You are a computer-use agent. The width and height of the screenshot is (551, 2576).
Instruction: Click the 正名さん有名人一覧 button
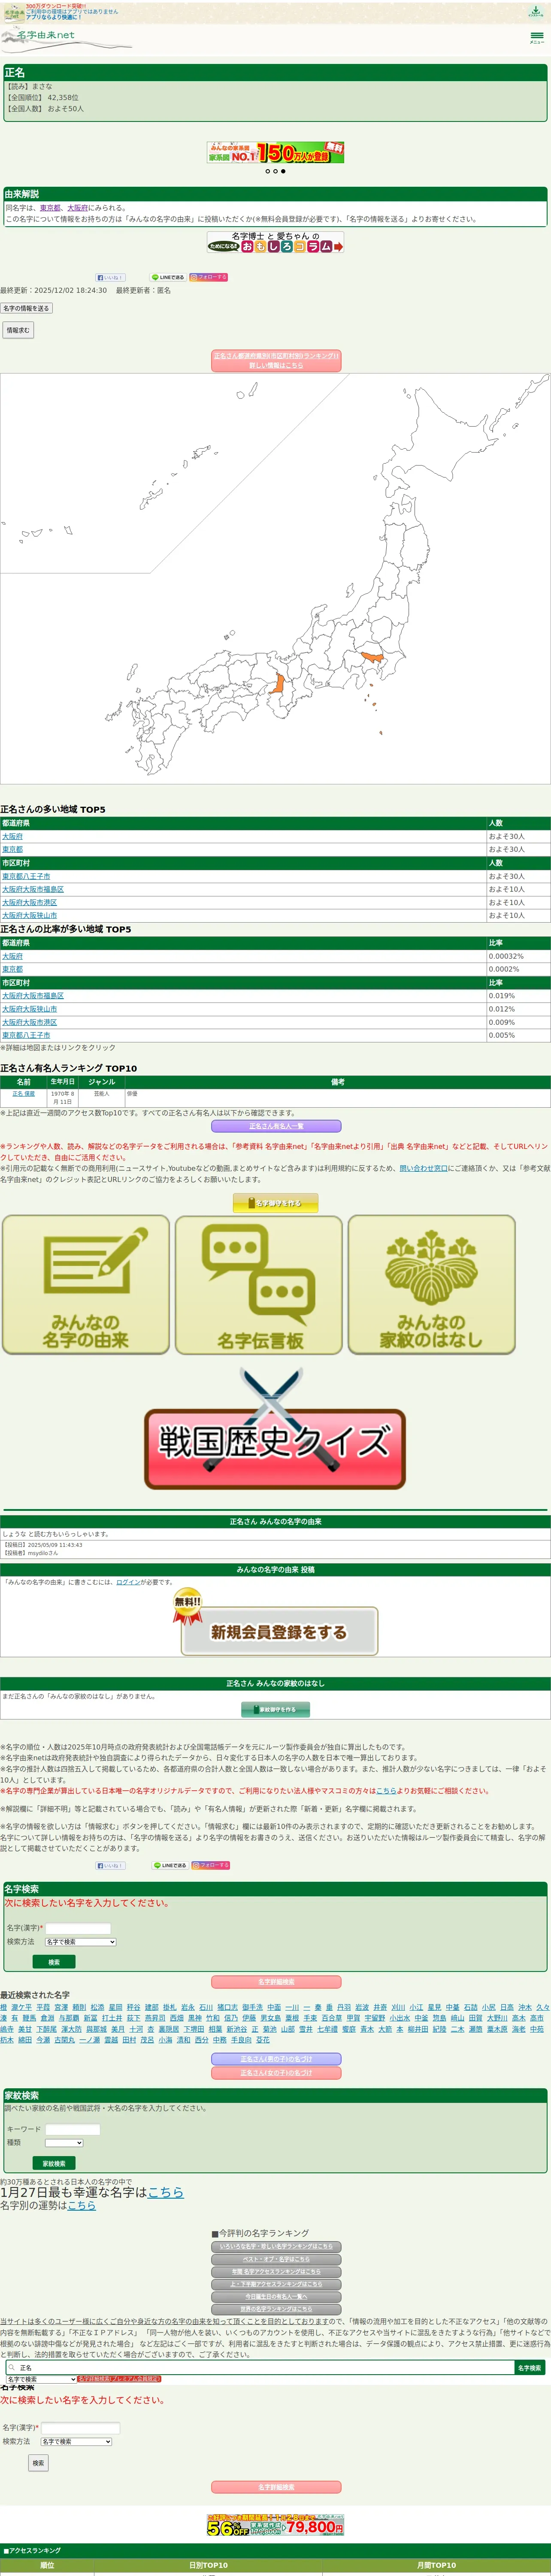[276, 1127]
